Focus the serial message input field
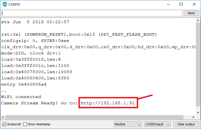The height and width of the screenshot is (129, 201). tap(92, 13)
